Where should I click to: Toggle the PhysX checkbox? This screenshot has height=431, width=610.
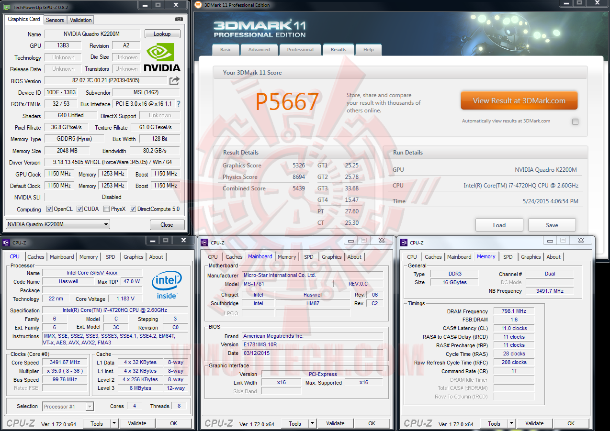click(x=106, y=209)
